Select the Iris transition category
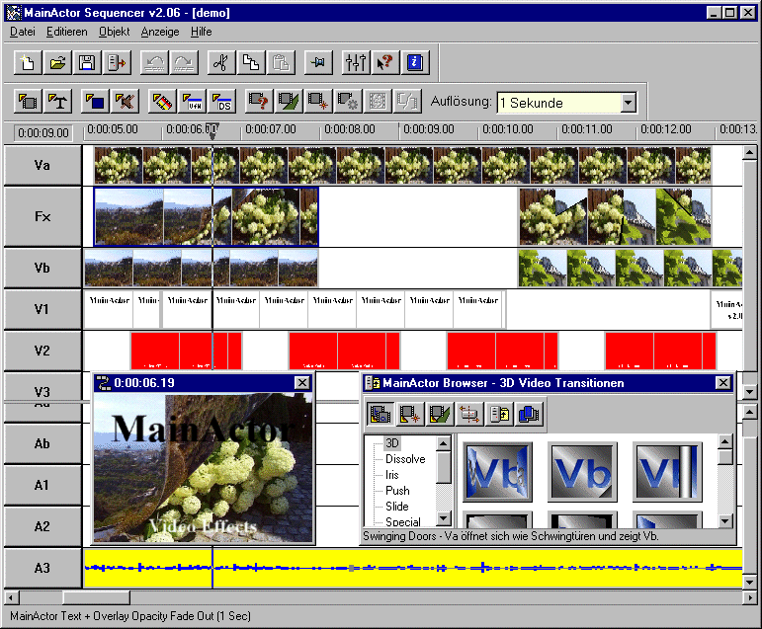Image resolution: width=762 pixels, height=629 pixels. click(x=394, y=475)
